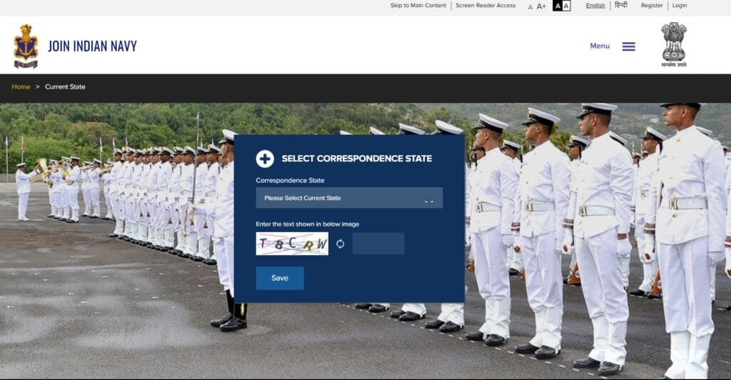Screen dimensions: 731x380
Task: Open the Correspondence State dropdown
Action: 349,198
